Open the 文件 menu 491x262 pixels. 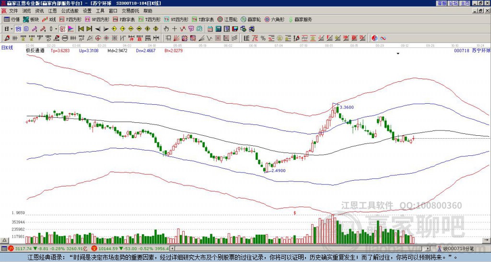tap(13, 11)
